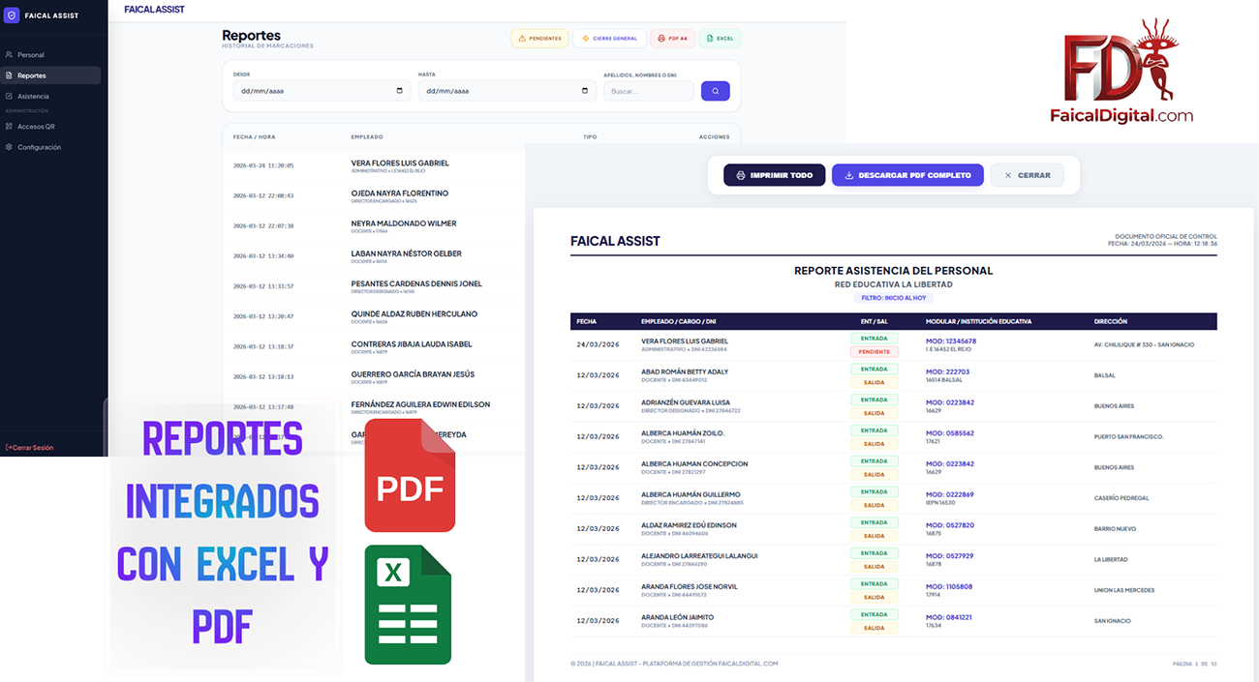This screenshot has height=682, width=1259.
Task: Click the purple search magnifier button
Action: click(x=715, y=91)
